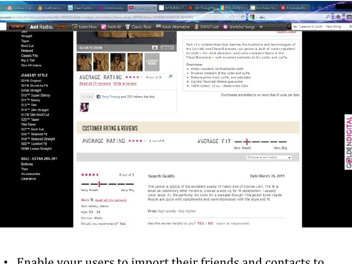This screenshot has width=352, height=264.
Task: Switch to the Glee Castin... browser tab
Action: pos(82,8)
